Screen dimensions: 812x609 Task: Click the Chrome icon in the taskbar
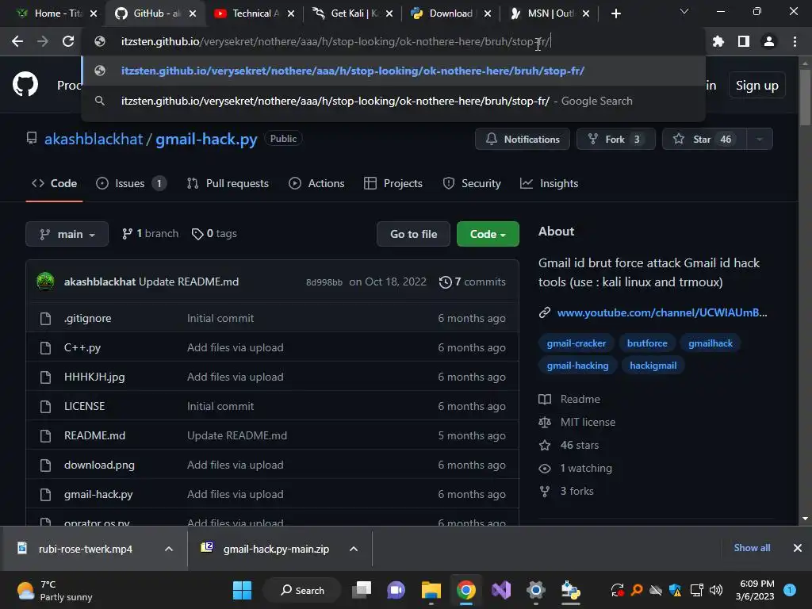click(466, 590)
